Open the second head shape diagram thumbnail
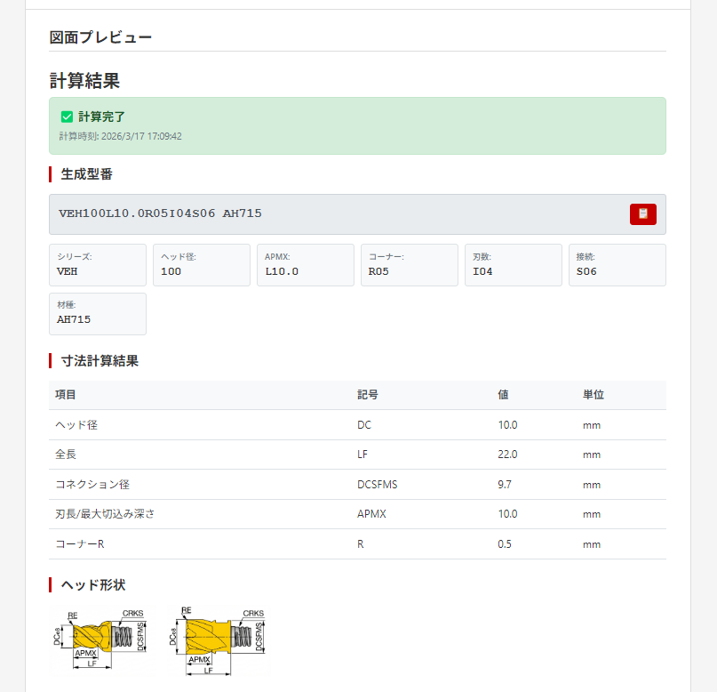Viewport: 717px width, 692px height. [x=219, y=641]
